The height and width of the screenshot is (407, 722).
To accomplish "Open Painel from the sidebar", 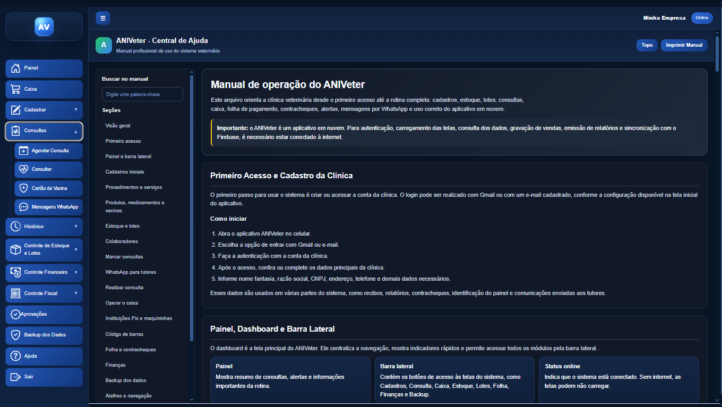I will pyautogui.click(x=44, y=68).
